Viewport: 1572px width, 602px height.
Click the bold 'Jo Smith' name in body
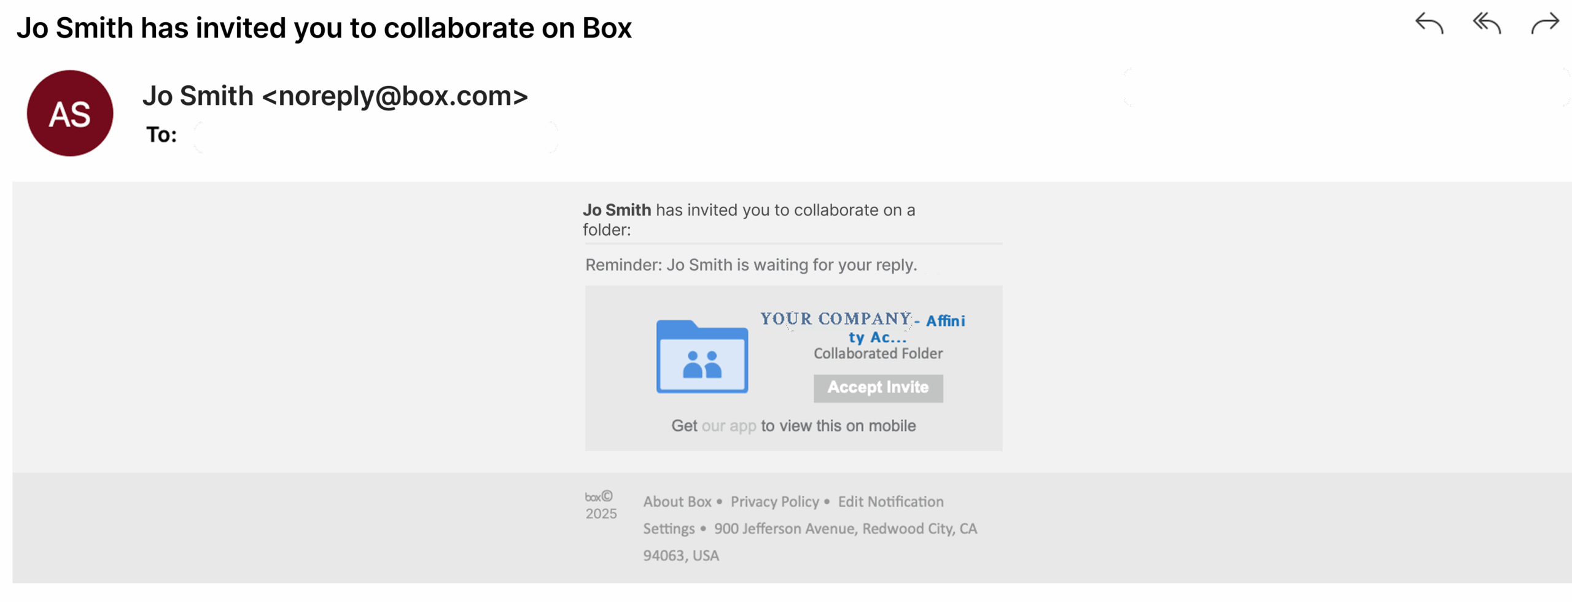(617, 210)
